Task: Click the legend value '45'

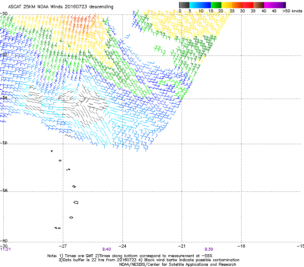Action: click(x=274, y=11)
